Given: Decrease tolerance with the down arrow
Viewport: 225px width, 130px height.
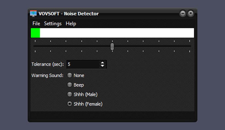Looking at the screenshot, I should tap(102, 66).
